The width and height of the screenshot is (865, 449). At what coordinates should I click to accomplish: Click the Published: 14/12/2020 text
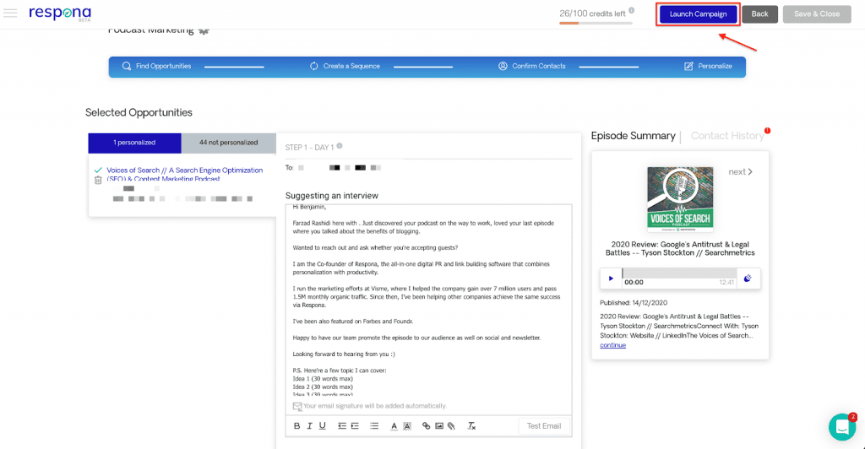(x=634, y=302)
